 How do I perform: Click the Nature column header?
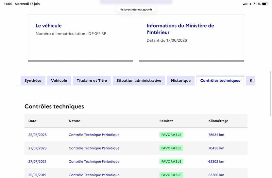point(74,121)
